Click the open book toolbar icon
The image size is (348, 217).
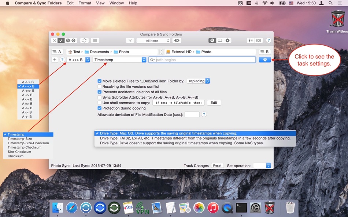[220, 41]
